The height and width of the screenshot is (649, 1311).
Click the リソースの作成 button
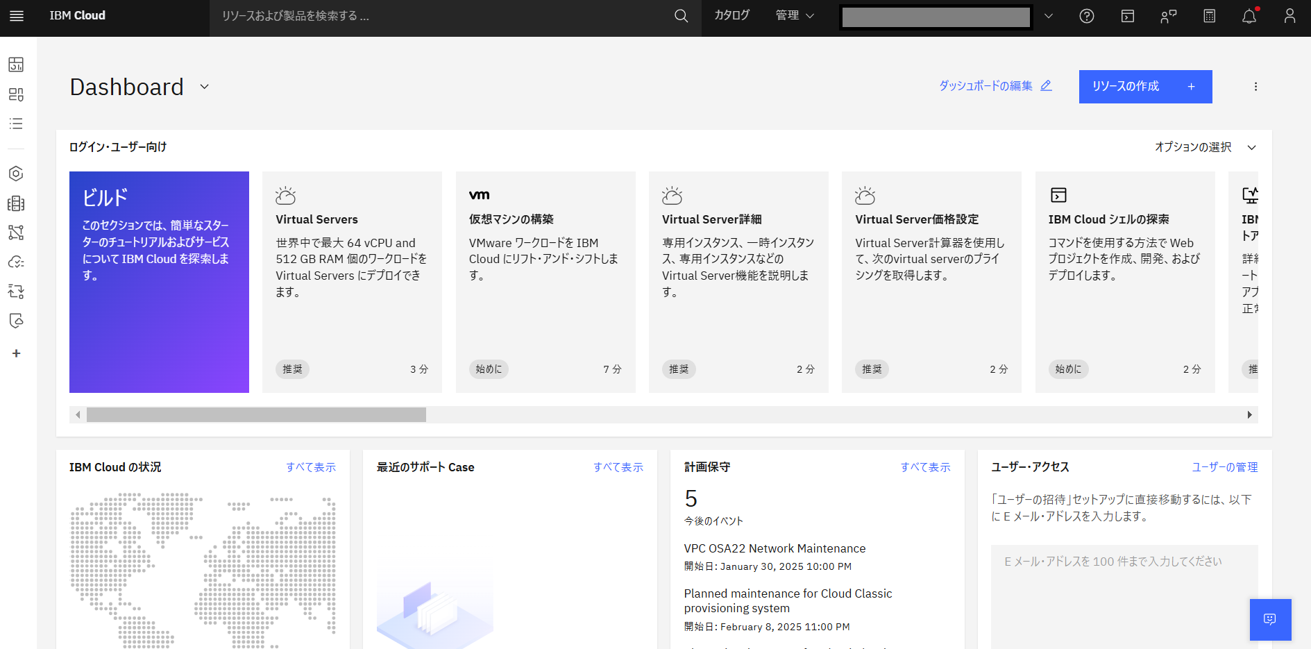click(x=1145, y=87)
